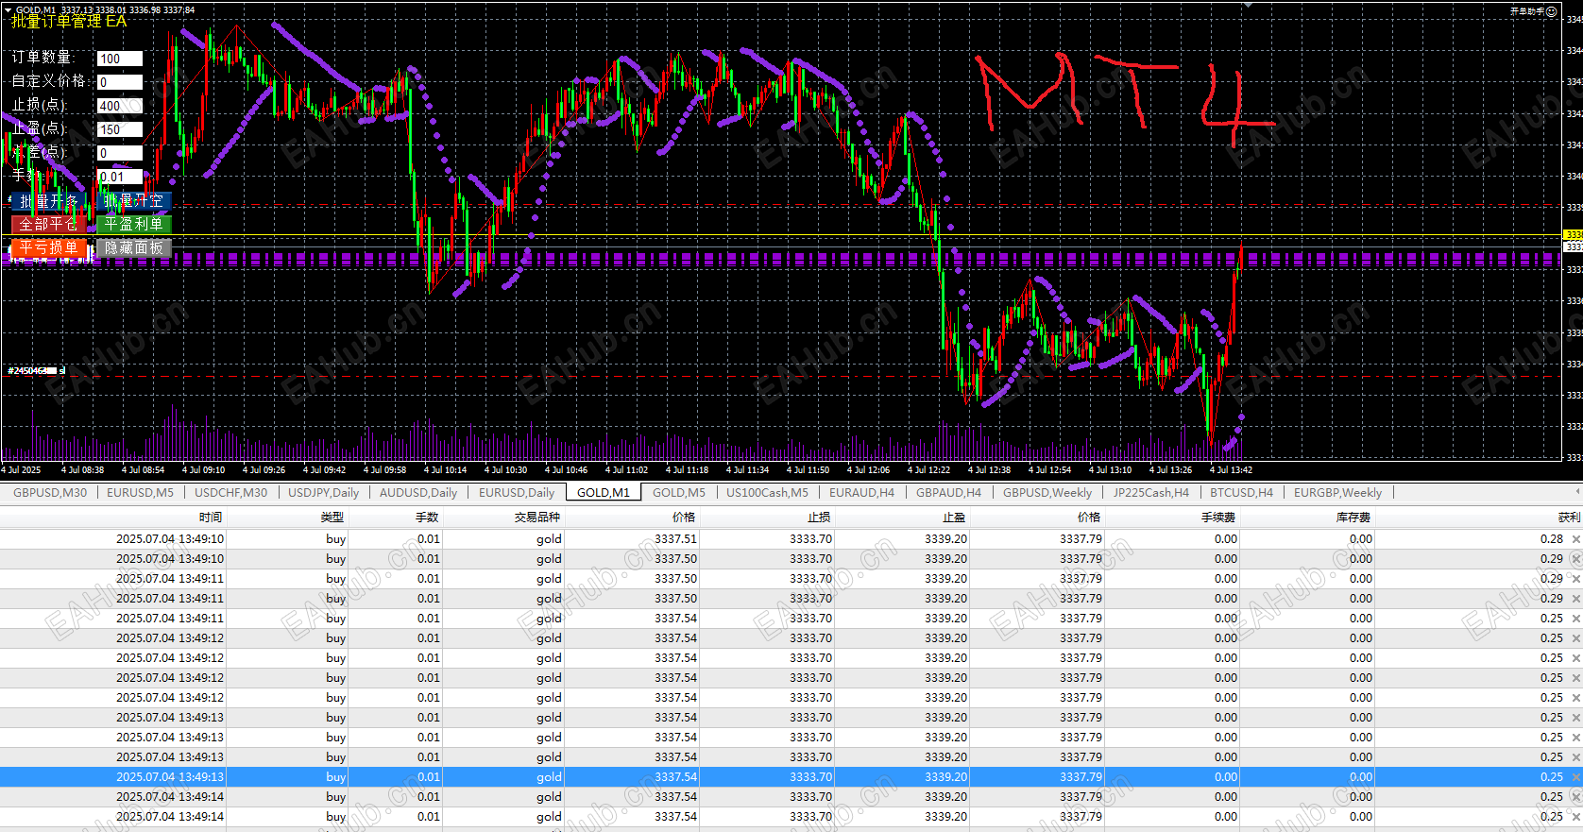Click the 时间 column header

[210, 517]
